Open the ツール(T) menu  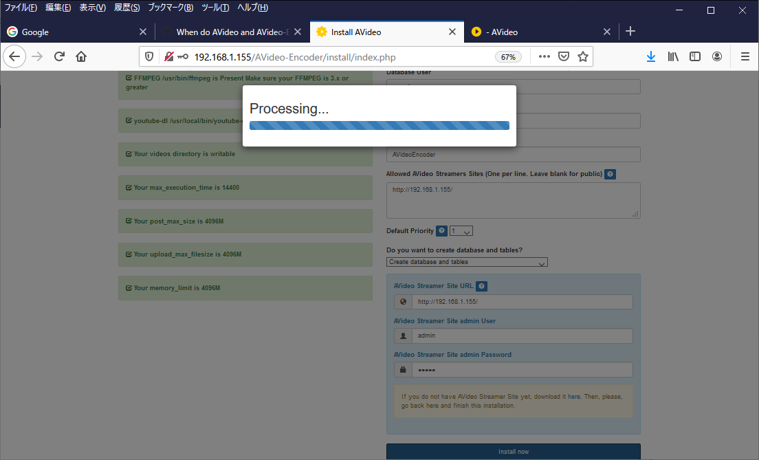215,8
